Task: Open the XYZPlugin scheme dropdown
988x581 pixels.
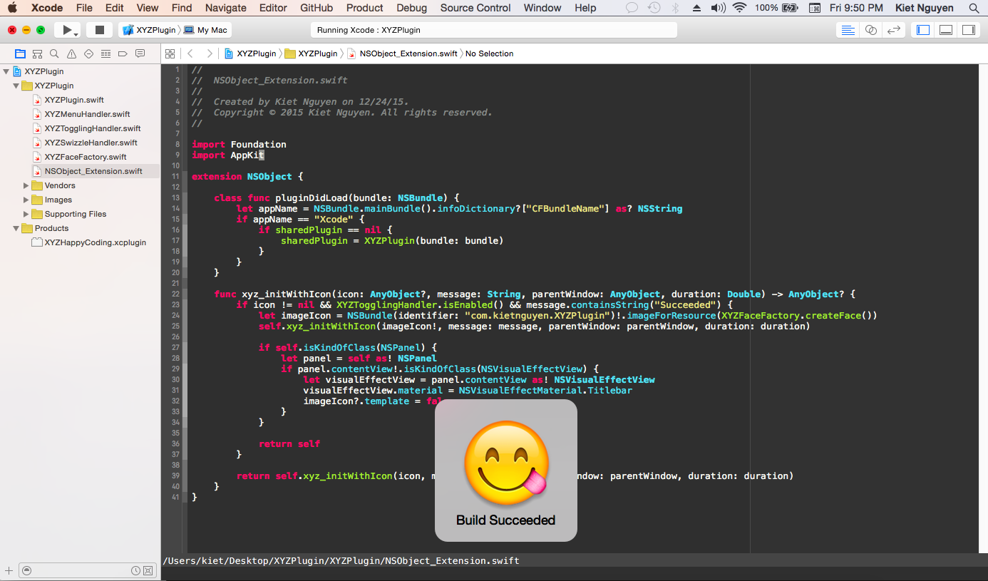Action: 149,30
